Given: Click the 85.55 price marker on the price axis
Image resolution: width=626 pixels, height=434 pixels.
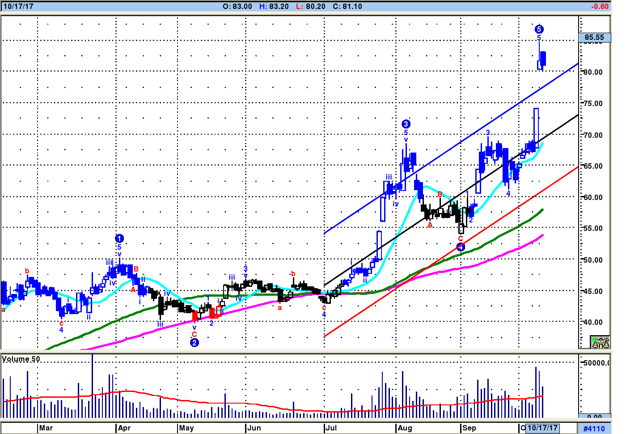Looking at the screenshot, I should tap(594, 38).
